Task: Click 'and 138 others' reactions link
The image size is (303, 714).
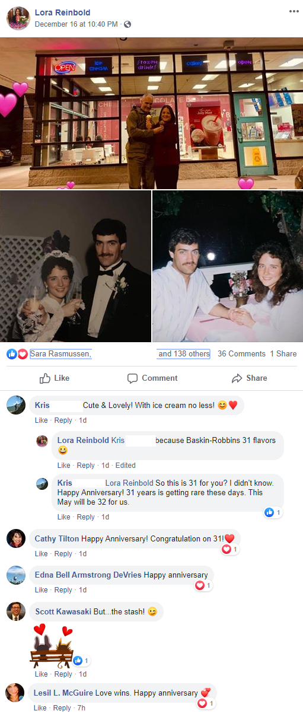Action: (184, 354)
